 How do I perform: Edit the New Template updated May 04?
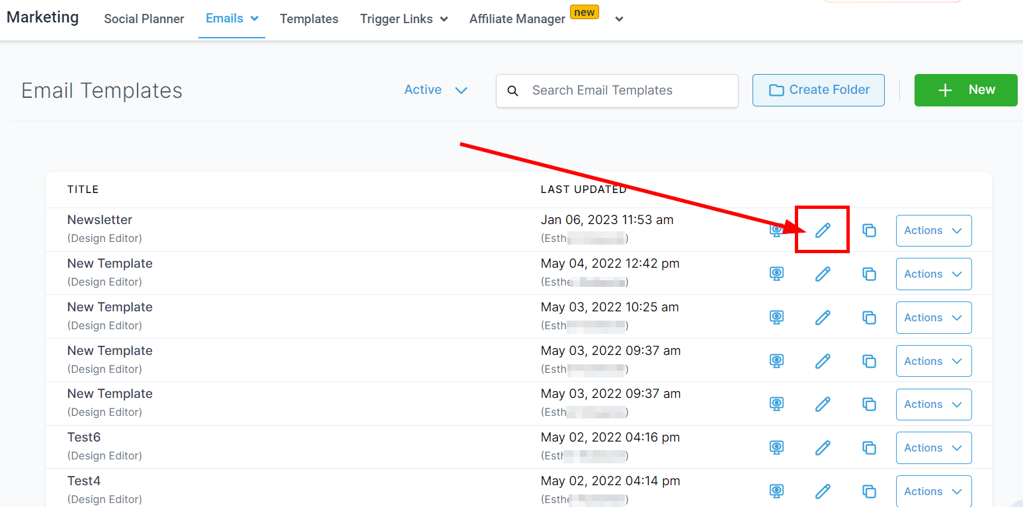(822, 274)
